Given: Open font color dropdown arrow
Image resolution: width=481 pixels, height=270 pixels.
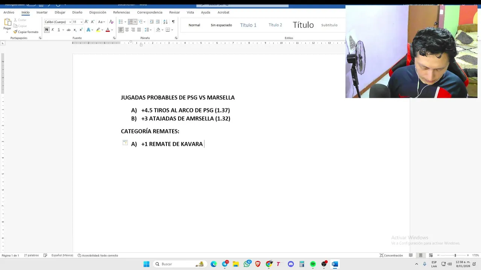Looking at the screenshot, I should 112,30.
